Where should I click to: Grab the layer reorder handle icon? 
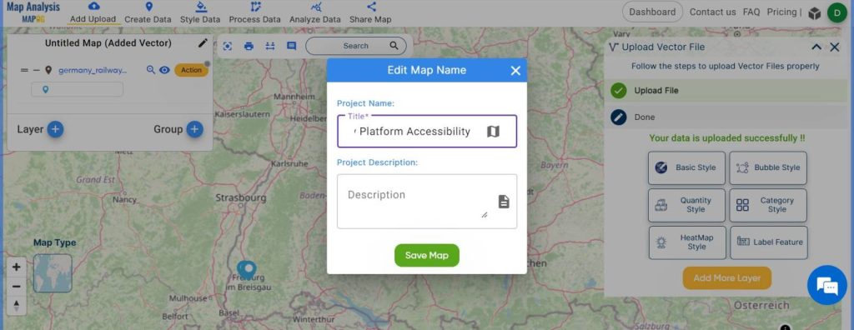[24, 70]
